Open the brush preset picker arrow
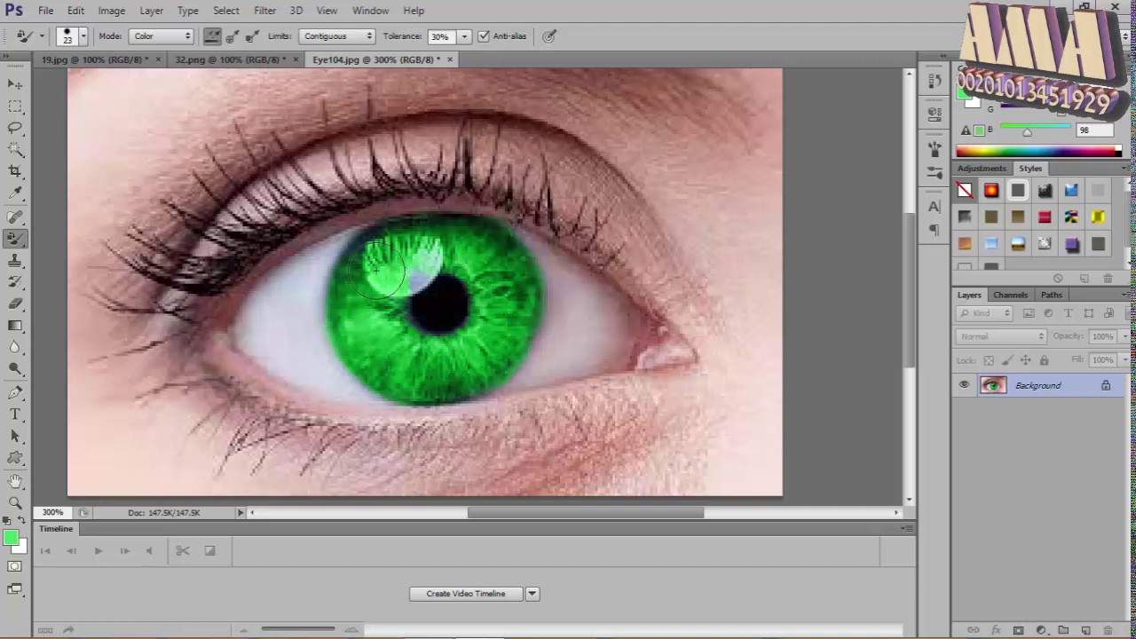The width and height of the screenshot is (1136, 639). (83, 36)
